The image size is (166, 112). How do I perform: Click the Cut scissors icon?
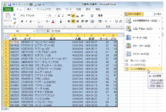[x=14, y=14]
